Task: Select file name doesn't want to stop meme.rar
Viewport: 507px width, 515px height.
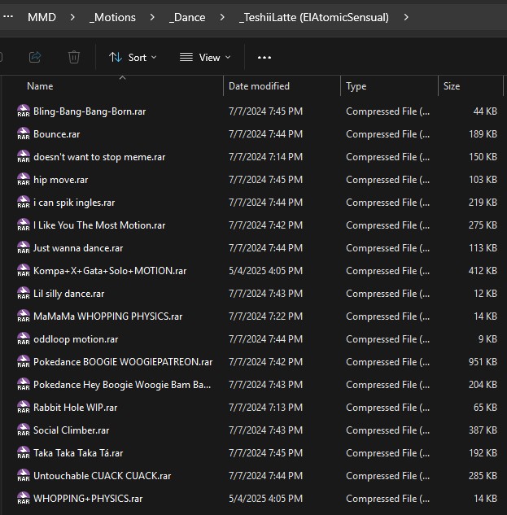Action: 99,157
